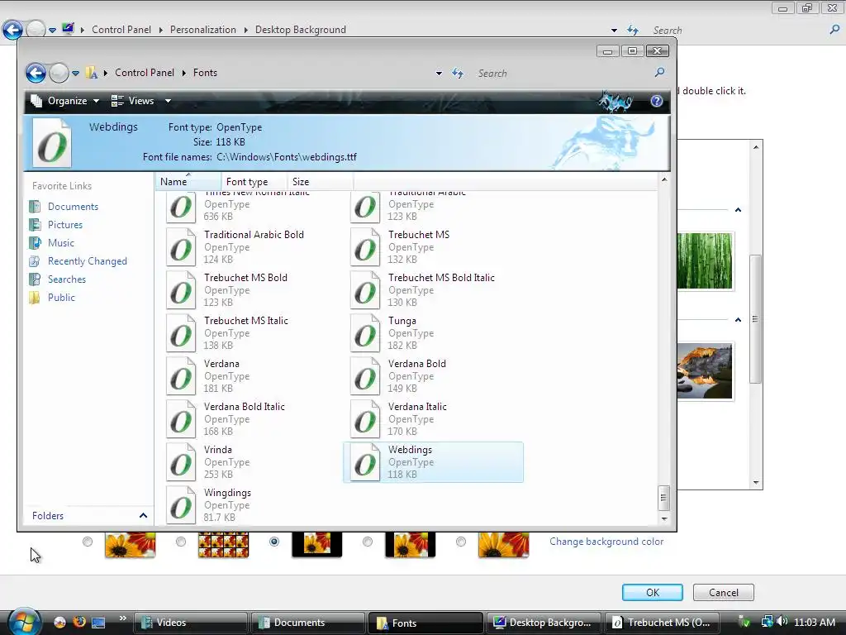This screenshot has height=635, width=846.
Task: Select Trebuchet MS Italic font name
Action: coord(246,321)
